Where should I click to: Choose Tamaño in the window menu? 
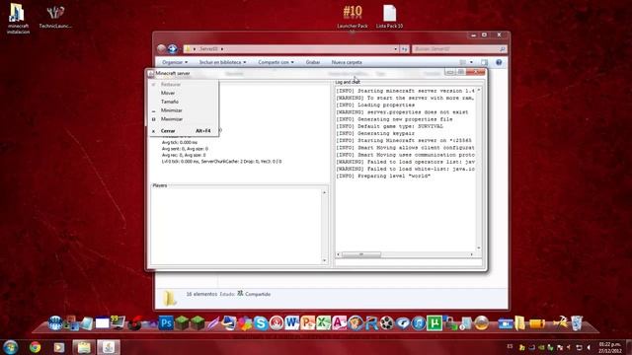tap(170, 102)
